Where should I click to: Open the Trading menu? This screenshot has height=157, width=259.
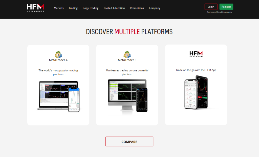[73, 8]
